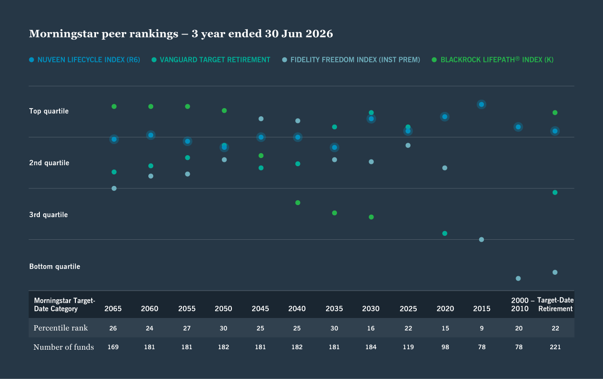Screen dimensions: 603x379
Task: Click percentile rank 9 under 2015
Action: 482,328
